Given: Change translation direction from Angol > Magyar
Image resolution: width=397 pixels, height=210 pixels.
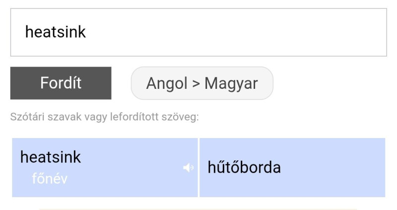Looking at the screenshot, I should click(201, 83).
